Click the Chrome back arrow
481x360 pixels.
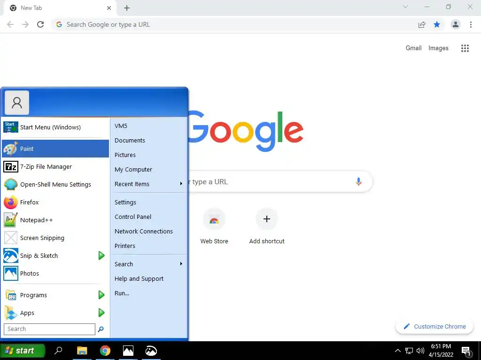[x=10, y=24]
